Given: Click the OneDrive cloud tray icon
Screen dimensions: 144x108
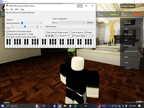Looking at the screenshot, I should [x=120, y=106].
